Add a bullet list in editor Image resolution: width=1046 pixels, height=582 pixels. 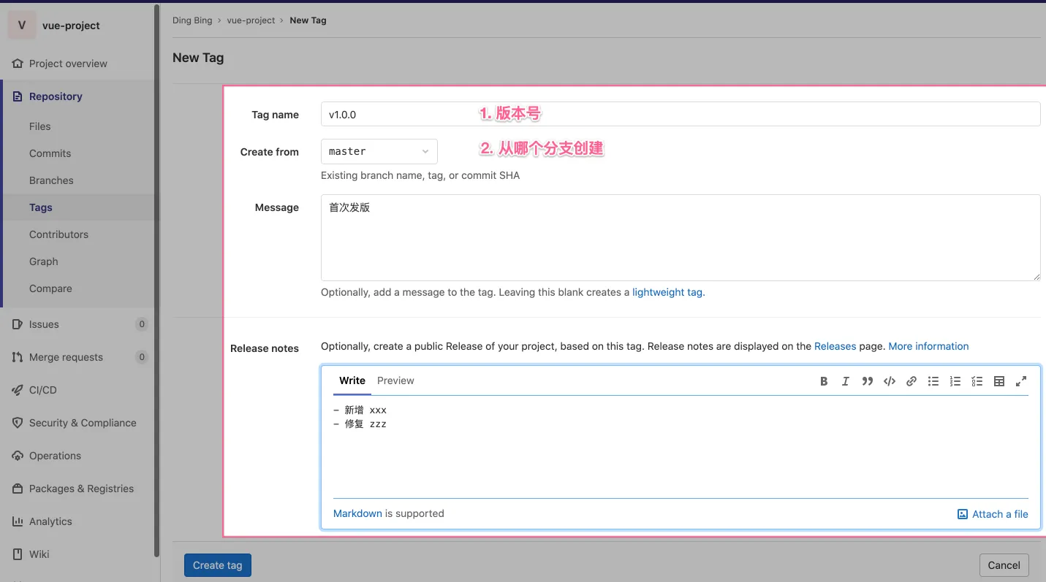933,381
